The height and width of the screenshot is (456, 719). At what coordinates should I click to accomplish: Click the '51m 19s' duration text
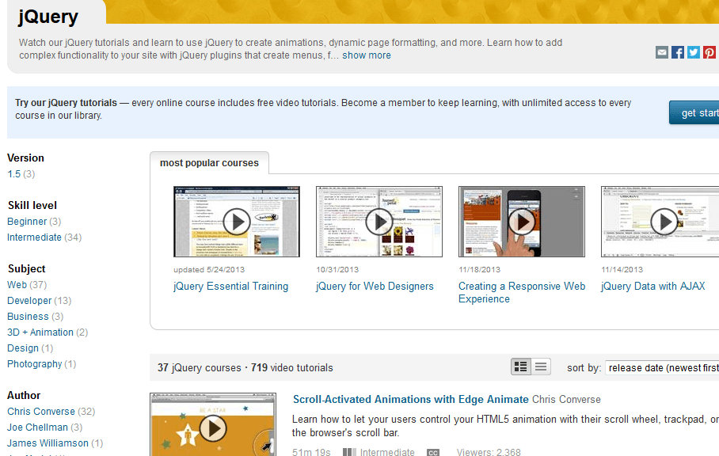coord(311,452)
